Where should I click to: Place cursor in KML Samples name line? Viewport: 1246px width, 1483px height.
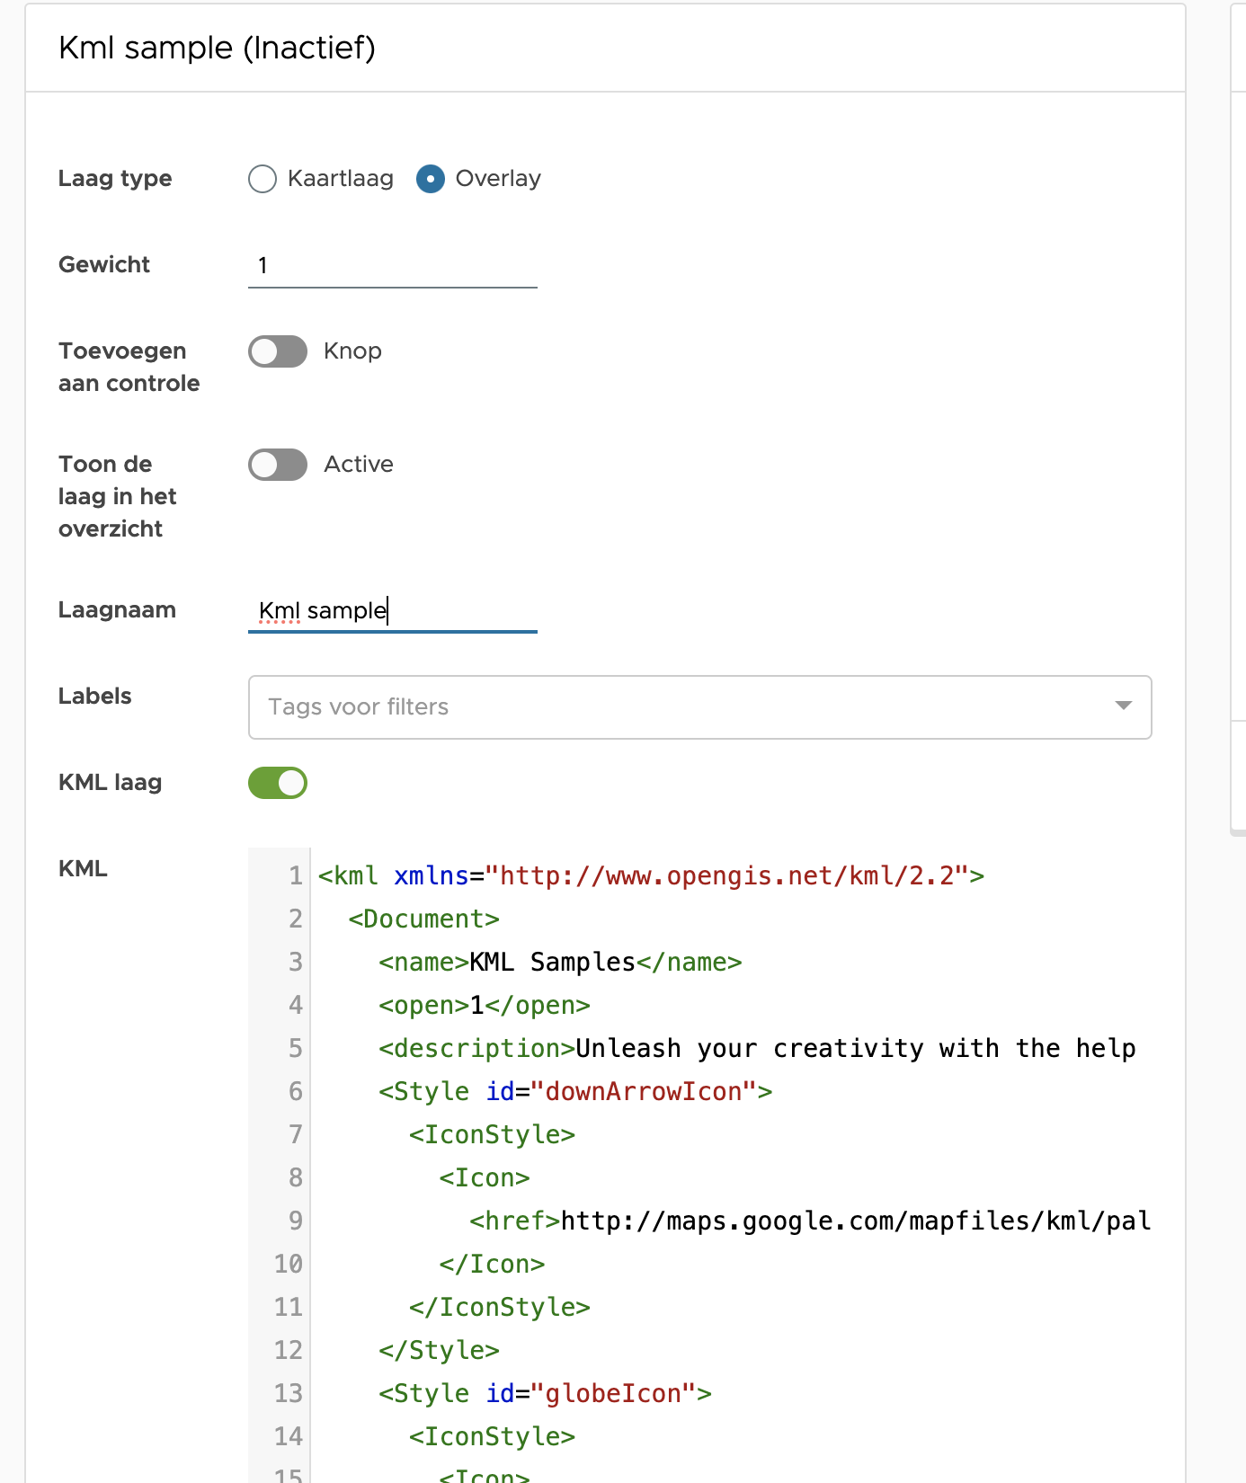click(559, 963)
